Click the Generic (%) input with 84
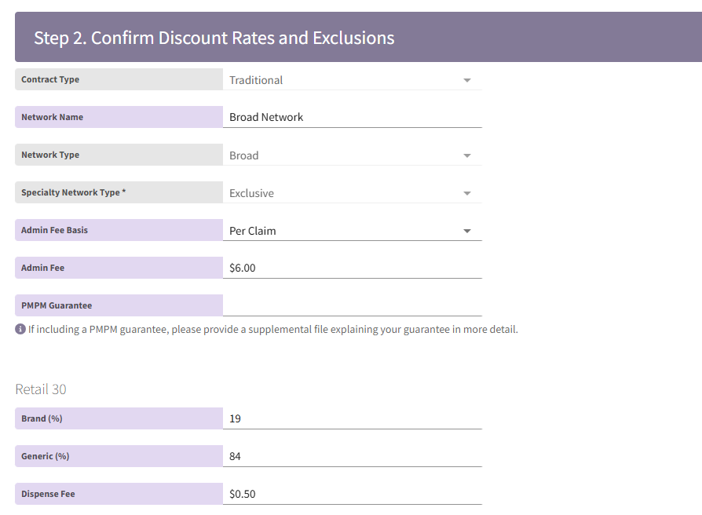702x515 pixels. tap(352, 456)
